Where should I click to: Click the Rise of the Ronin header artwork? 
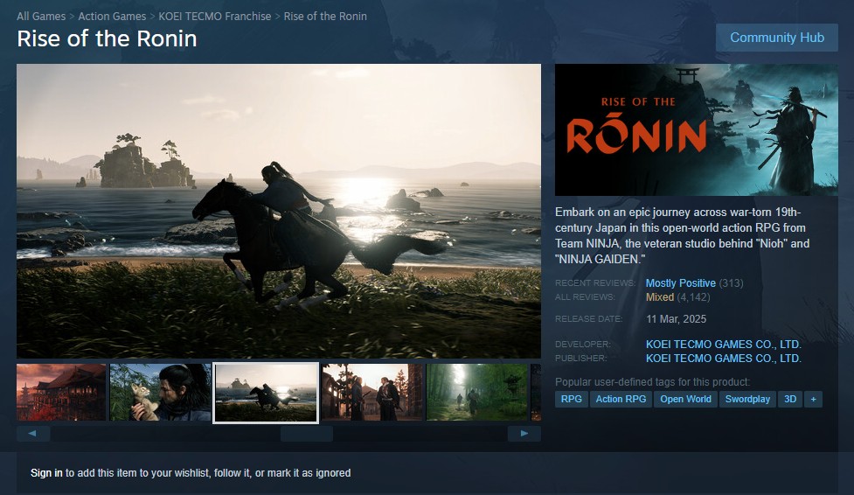[x=696, y=129]
